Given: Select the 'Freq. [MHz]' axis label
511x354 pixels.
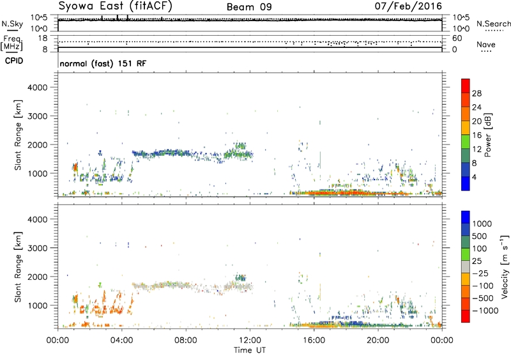Looking at the screenshot, I should (11, 43).
